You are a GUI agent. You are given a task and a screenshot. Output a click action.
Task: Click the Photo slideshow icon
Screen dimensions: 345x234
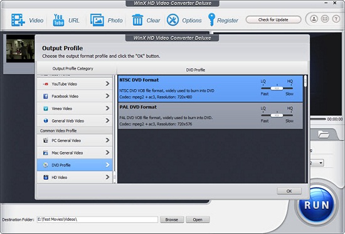97,20
